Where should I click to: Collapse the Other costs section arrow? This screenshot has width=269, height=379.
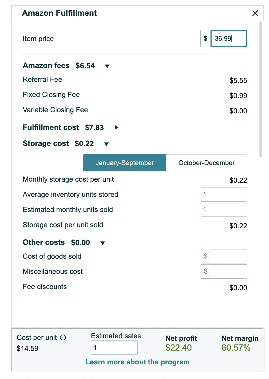coord(103,243)
